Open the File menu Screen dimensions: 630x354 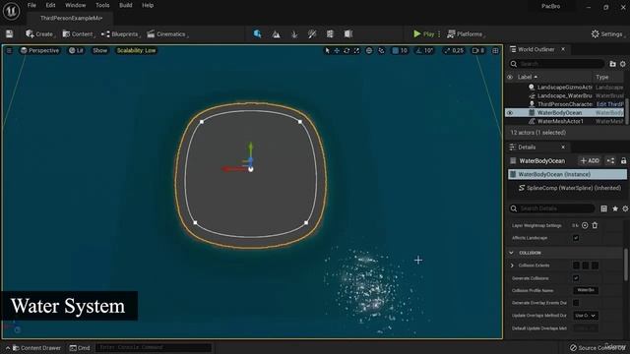(31, 5)
